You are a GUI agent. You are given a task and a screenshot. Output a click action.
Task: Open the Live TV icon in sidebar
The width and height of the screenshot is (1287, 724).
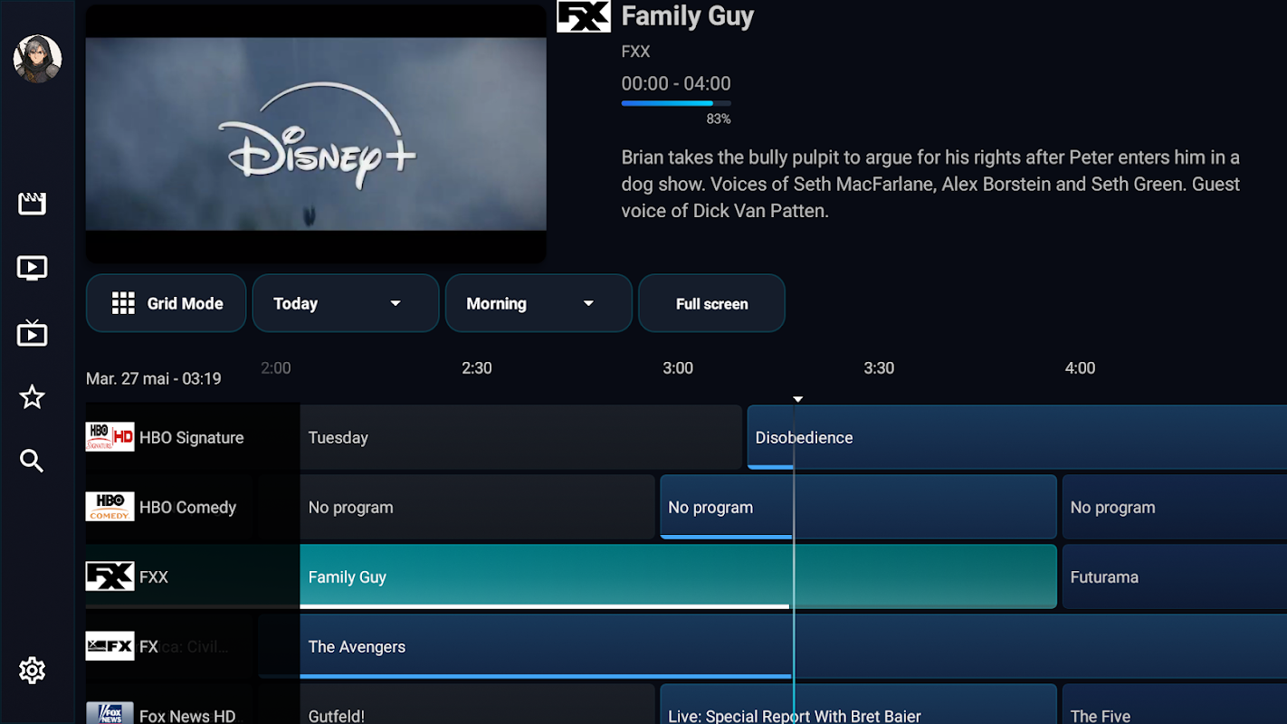point(32,333)
